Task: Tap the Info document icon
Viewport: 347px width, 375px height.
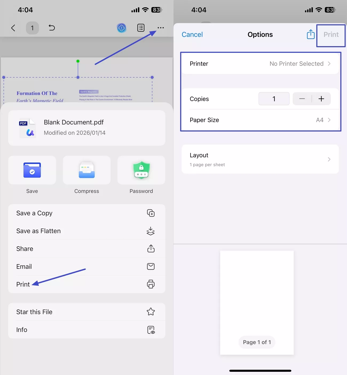Action: 151,330
